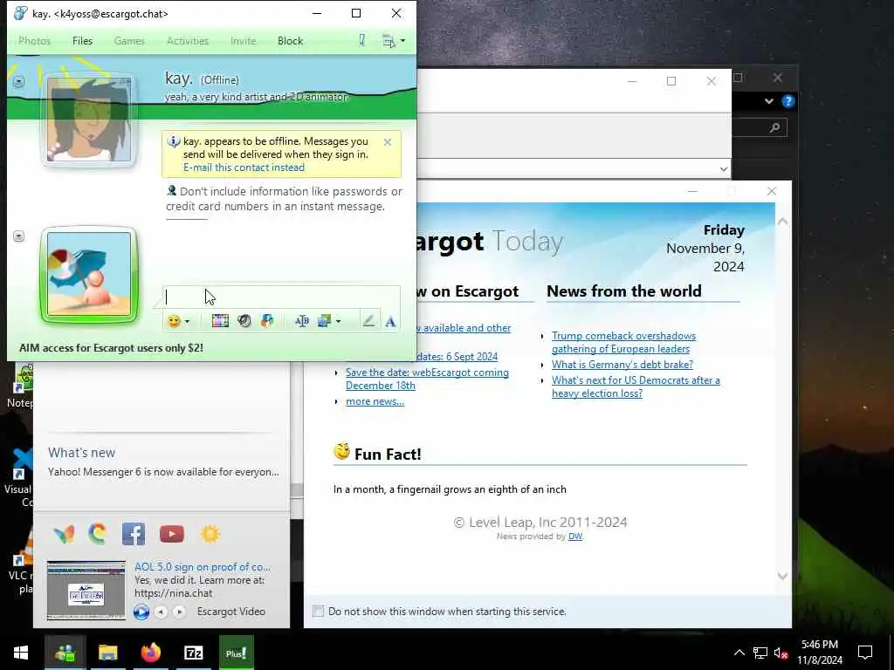Click the voice clip icon in chat toolbar
This screenshot has height=670, width=894.
(267, 321)
